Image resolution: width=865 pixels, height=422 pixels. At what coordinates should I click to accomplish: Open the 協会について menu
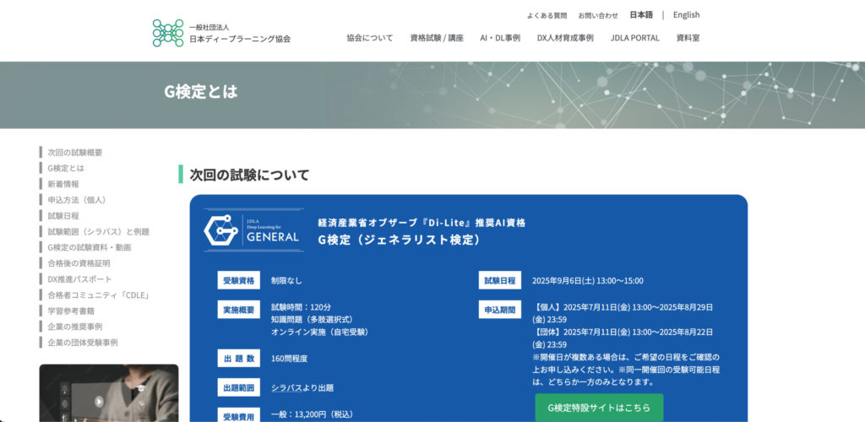pos(370,38)
